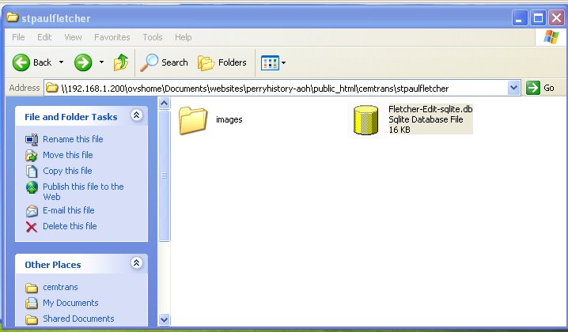Open the Views dropdown arrow
568x332 pixels.
coord(284,62)
